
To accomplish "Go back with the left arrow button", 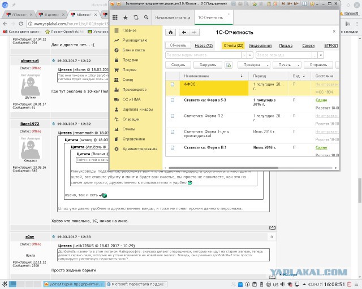I will click(184, 32).
